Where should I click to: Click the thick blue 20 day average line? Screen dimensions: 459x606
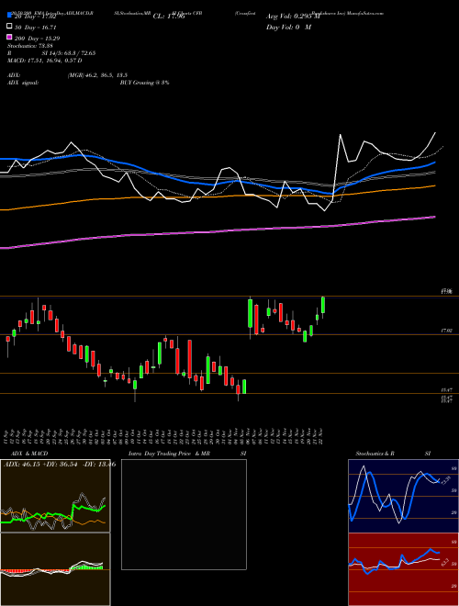217,184
